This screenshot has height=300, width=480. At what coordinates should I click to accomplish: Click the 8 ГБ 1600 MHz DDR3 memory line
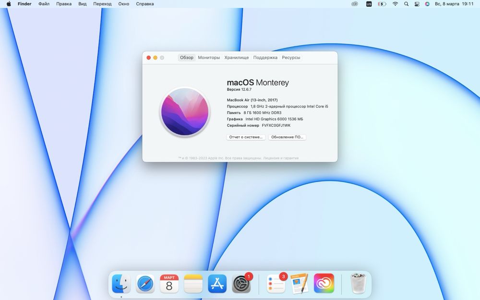pos(254,113)
